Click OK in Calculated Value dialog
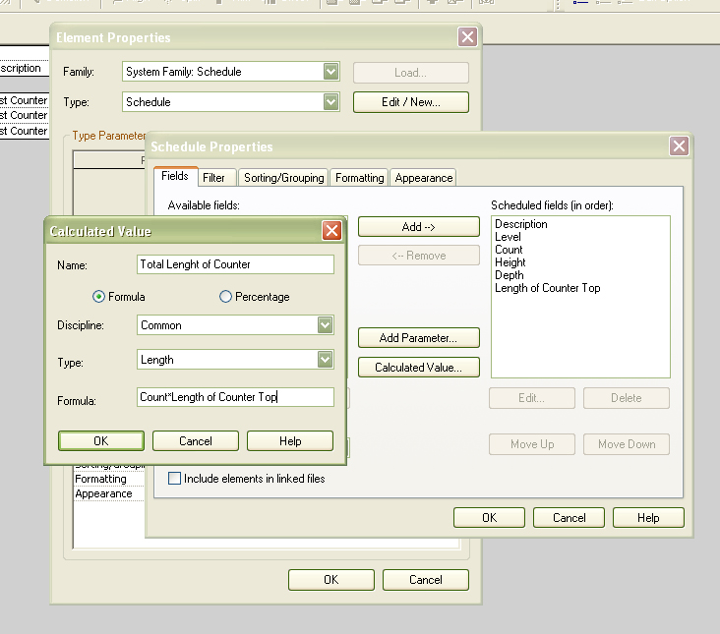Image resolution: width=720 pixels, height=634 pixels. pos(100,440)
